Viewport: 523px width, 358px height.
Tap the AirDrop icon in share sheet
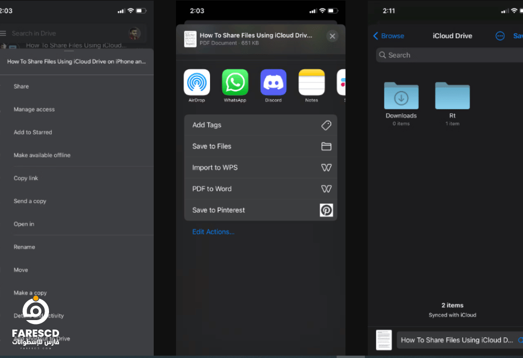click(197, 82)
